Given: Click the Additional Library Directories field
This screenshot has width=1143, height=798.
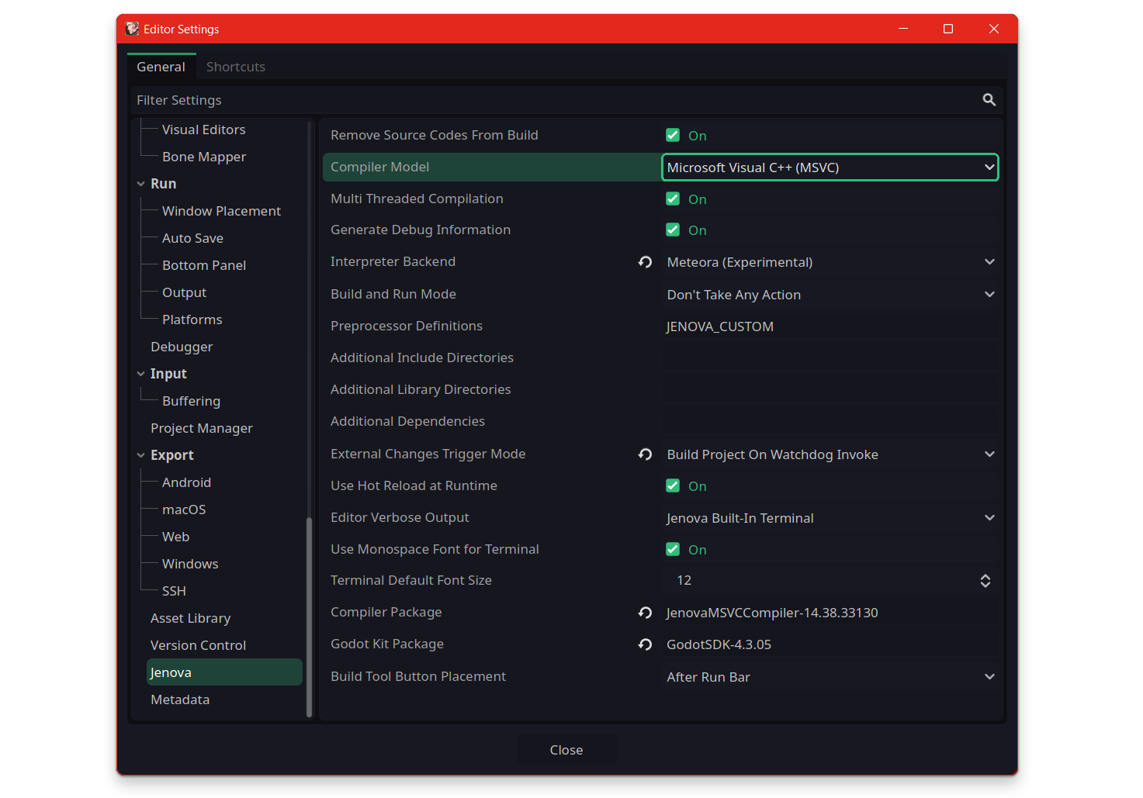Looking at the screenshot, I should point(830,390).
